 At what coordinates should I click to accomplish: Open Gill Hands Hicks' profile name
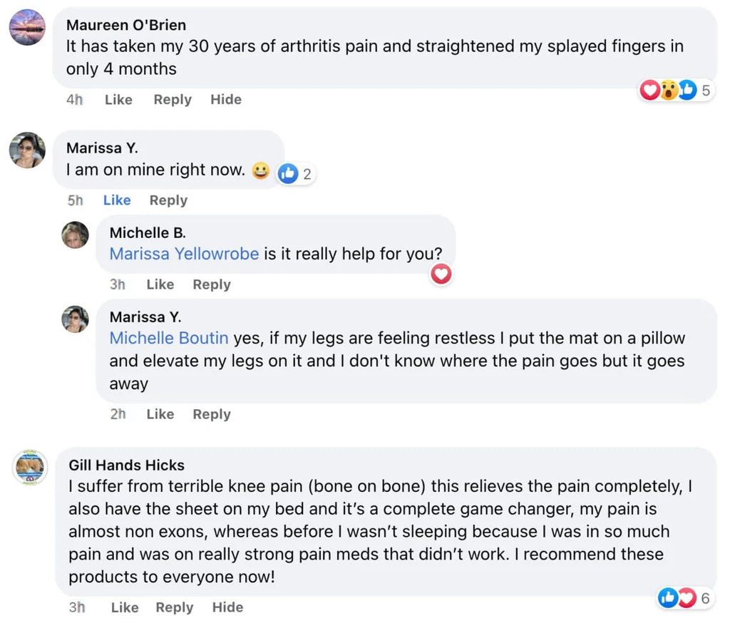[126, 465]
